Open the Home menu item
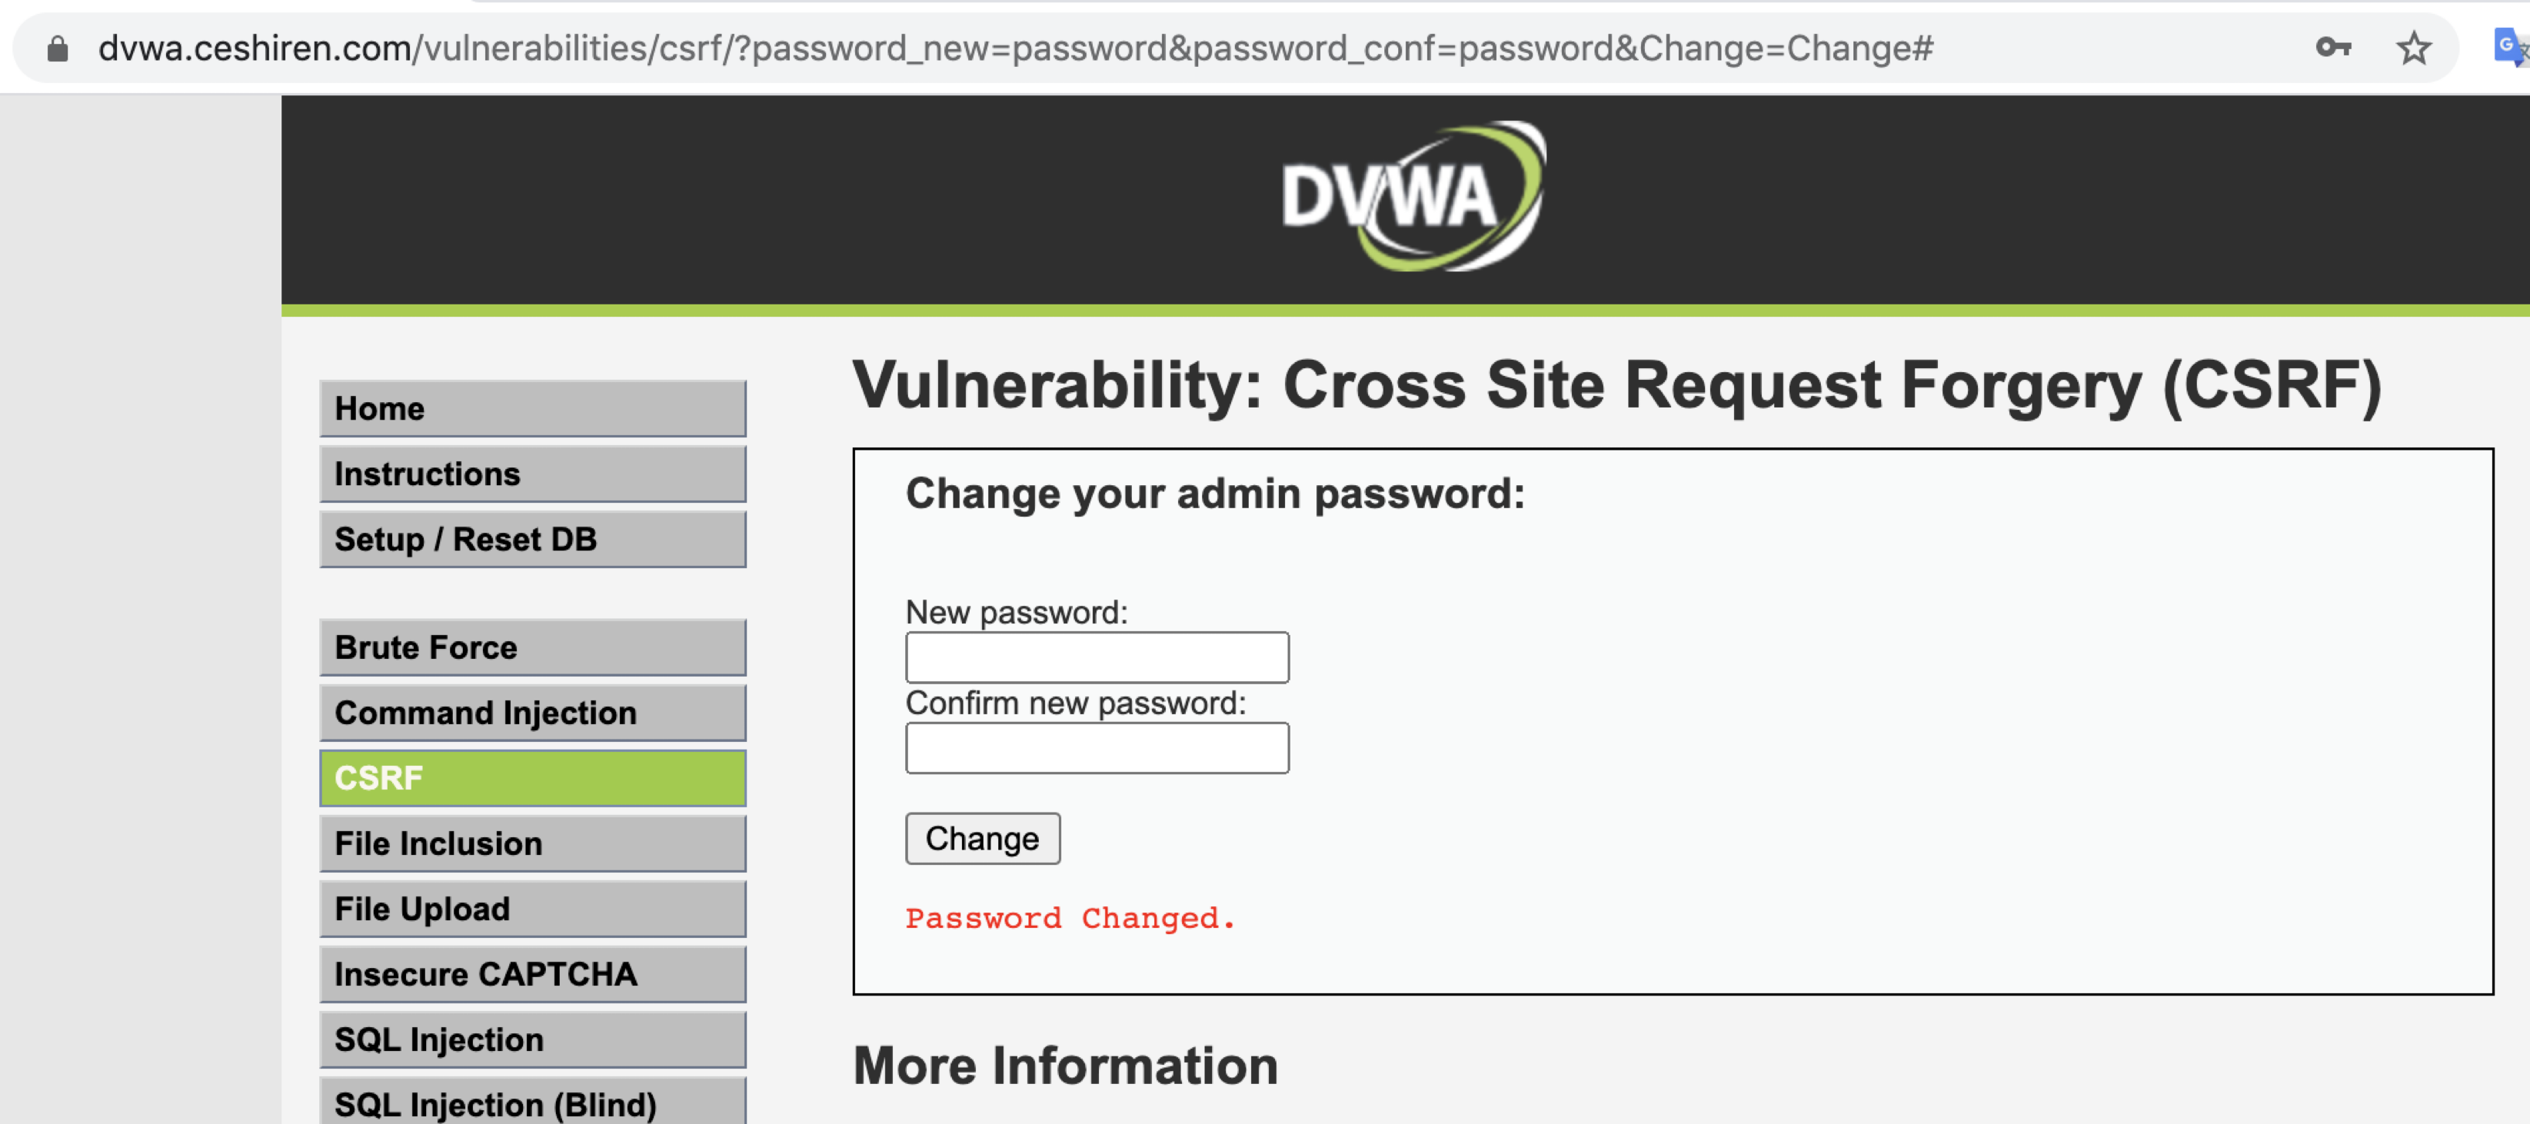 [532, 408]
